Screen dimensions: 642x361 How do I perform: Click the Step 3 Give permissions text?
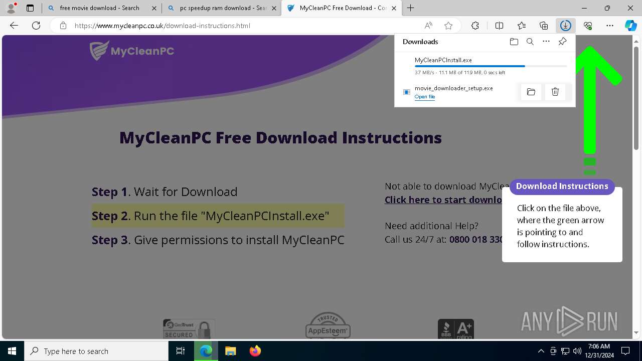[x=218, y=240]
